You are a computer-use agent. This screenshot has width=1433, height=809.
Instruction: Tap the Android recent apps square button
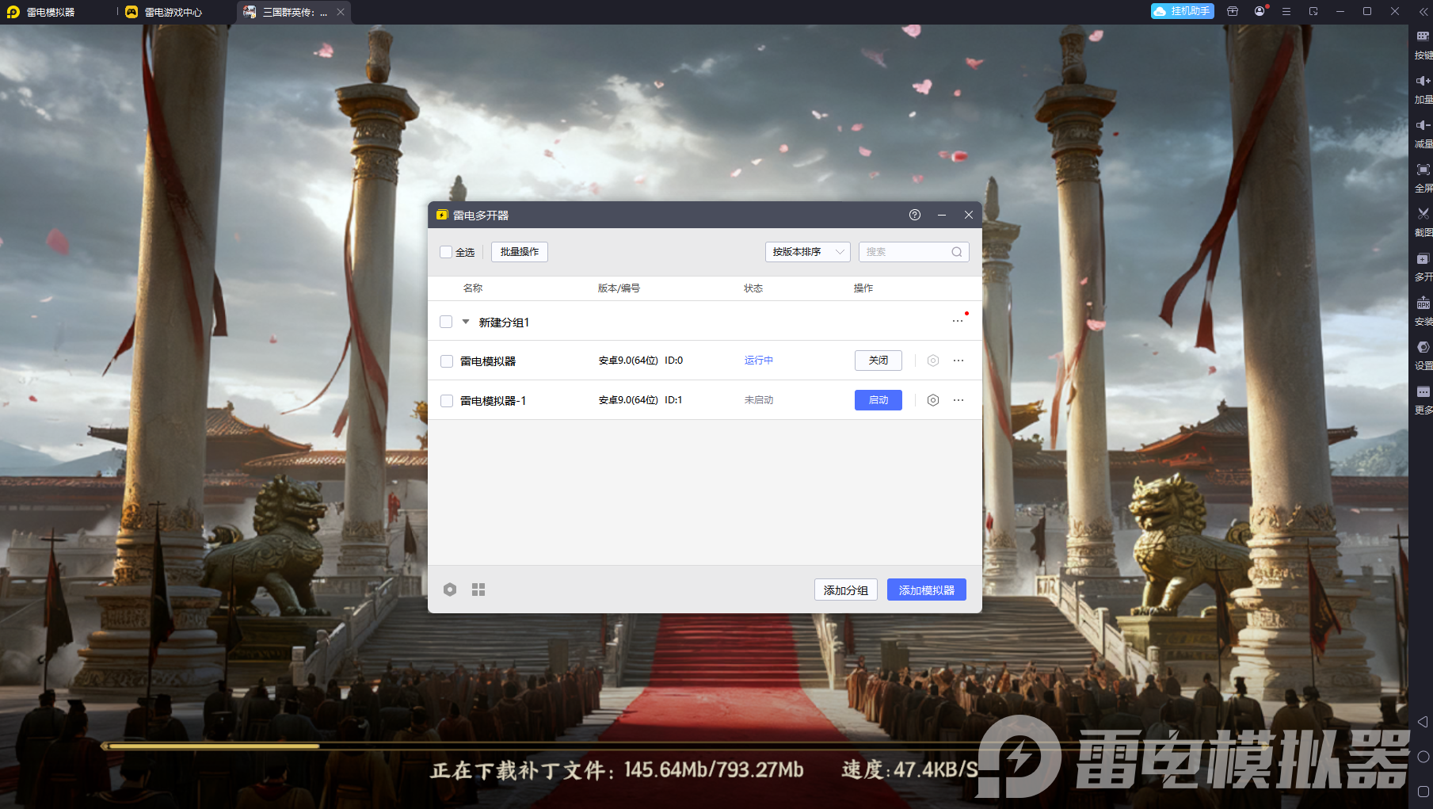[1423, 792]
